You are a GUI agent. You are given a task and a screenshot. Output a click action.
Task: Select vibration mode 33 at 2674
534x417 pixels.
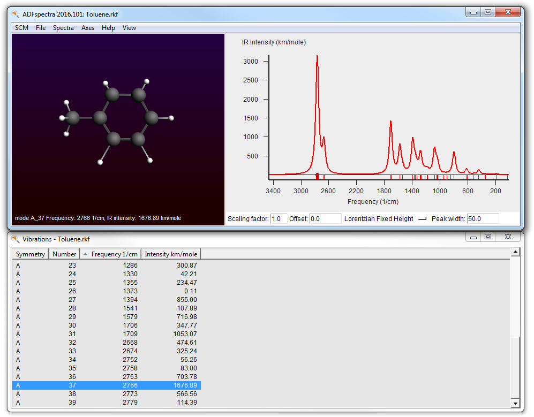106,351
